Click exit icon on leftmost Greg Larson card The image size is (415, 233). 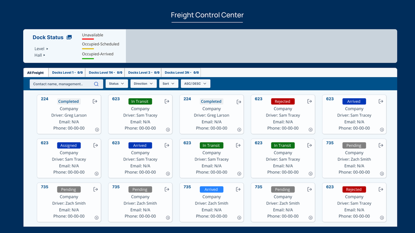[x=95, y=101]
